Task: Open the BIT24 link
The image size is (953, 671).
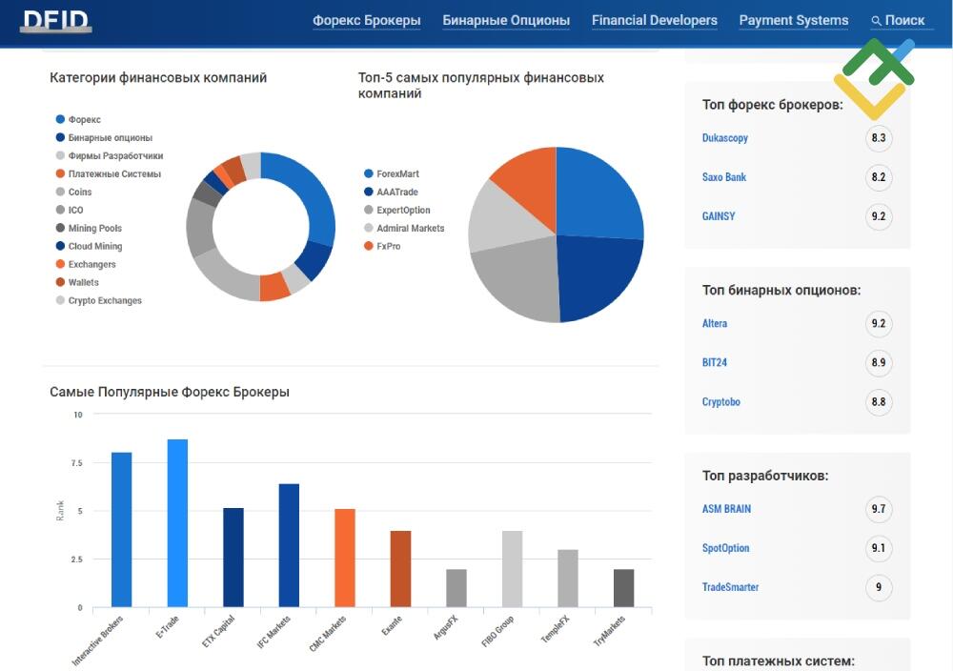Action: [715, 363]
